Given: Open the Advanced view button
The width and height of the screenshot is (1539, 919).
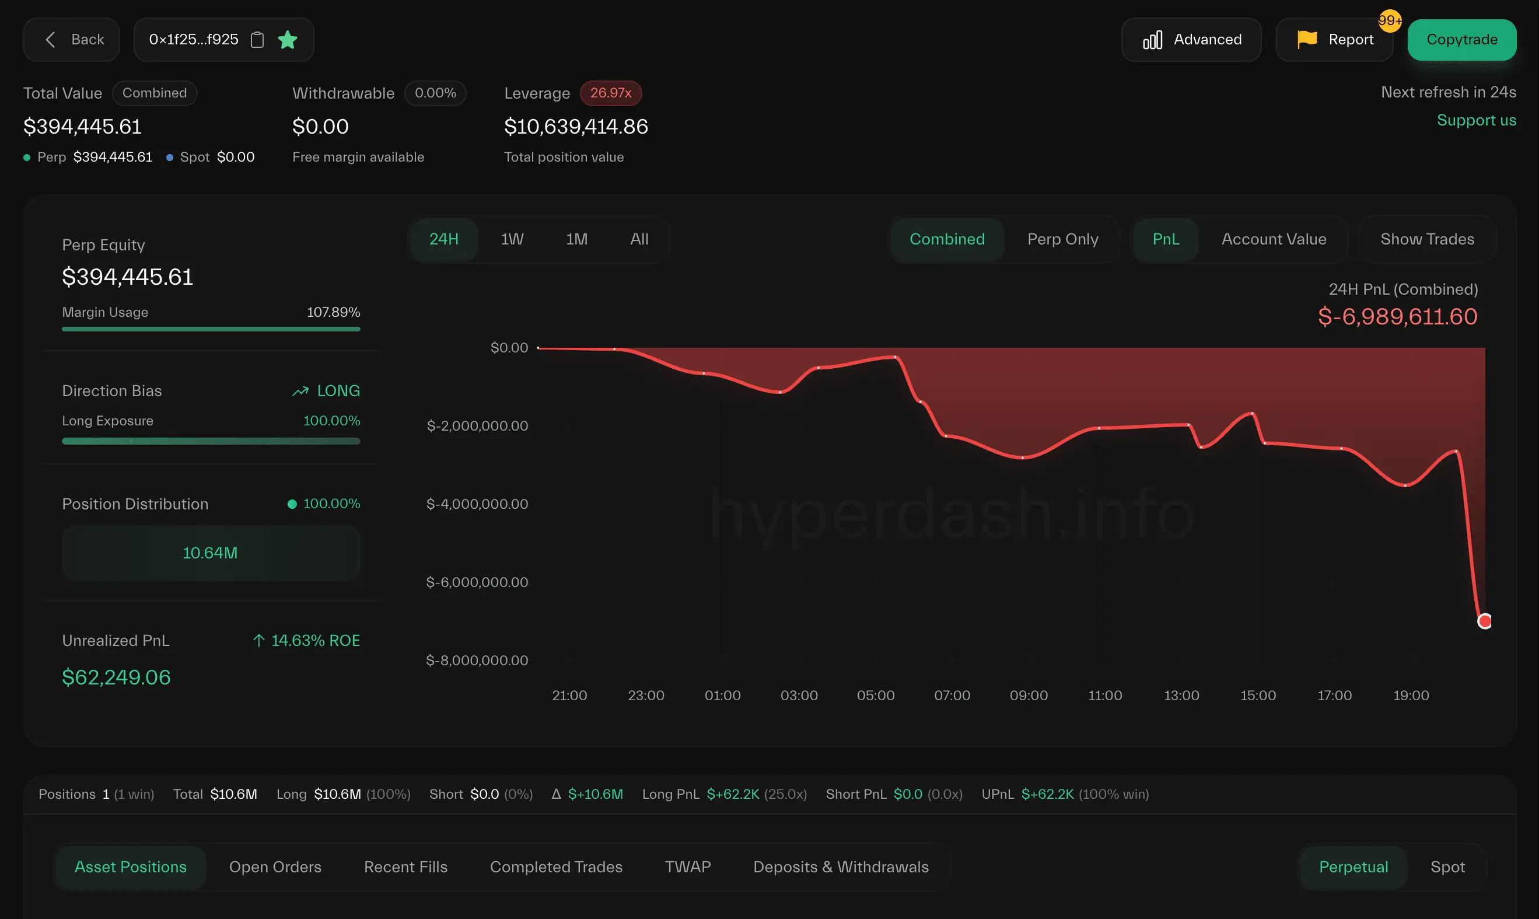Looking at the screenshot, I should pos(1191,40).
